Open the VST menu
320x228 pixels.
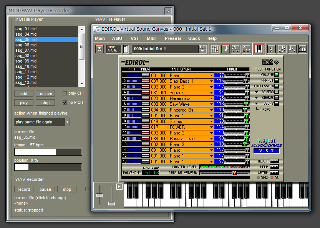tap(135, 38)
